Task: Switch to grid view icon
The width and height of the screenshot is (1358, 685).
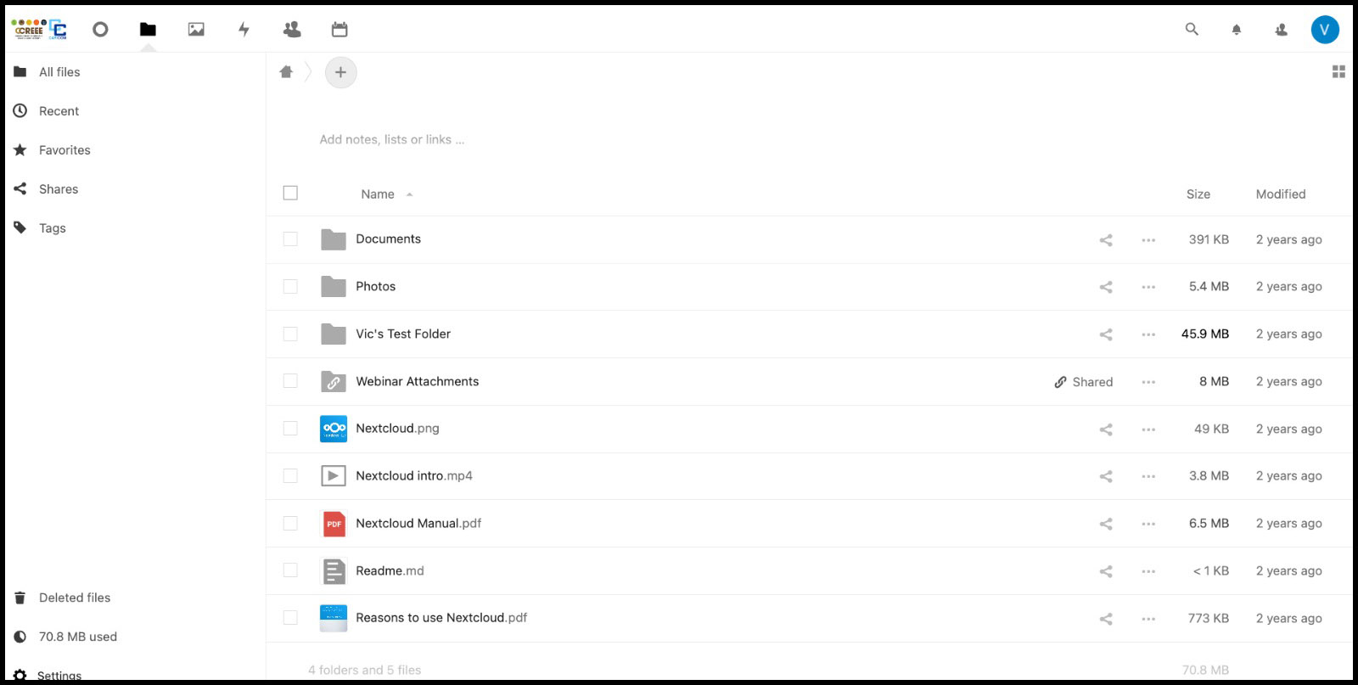Action: (1338, 72)
